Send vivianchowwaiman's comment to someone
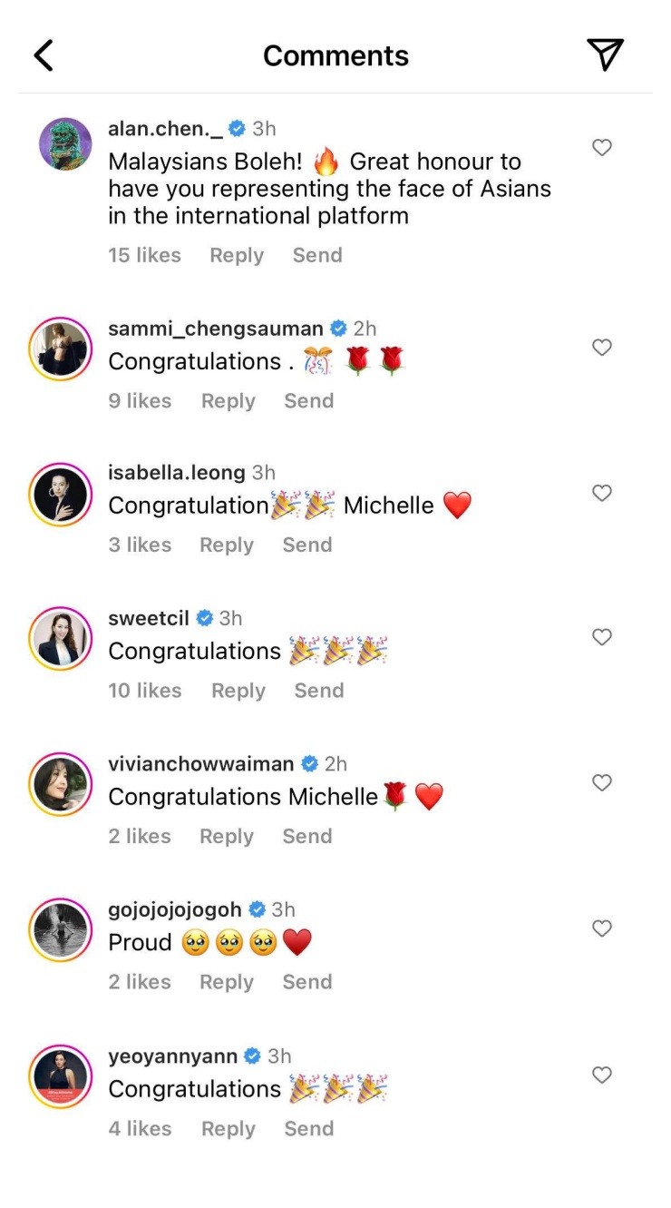The height and width of the screenshot is (1208, 671). coord(307,836)
